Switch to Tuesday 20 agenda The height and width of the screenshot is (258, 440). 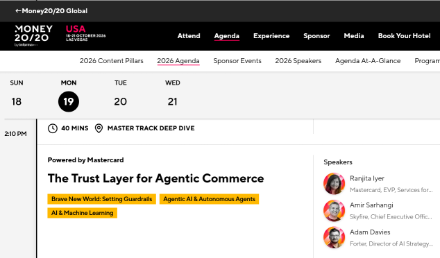120,101
